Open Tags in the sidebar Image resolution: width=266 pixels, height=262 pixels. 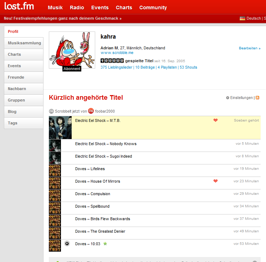point(24,123)
